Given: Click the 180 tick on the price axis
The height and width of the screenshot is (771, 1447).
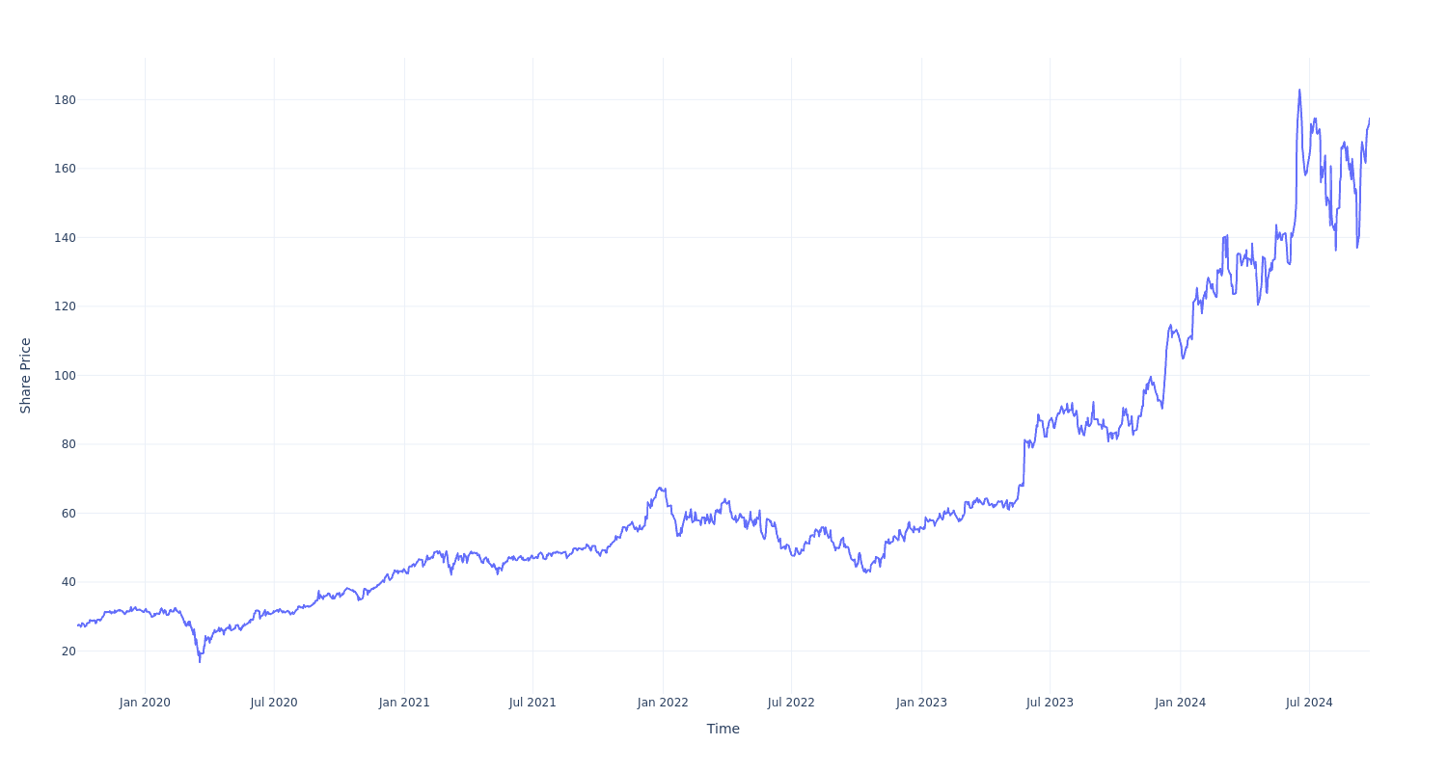Looking at the screenshot, I should 66,100.
